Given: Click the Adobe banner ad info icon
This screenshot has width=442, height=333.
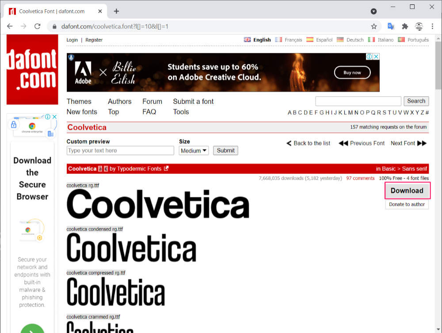Looking at the screenshot, I should coord(369,57).
